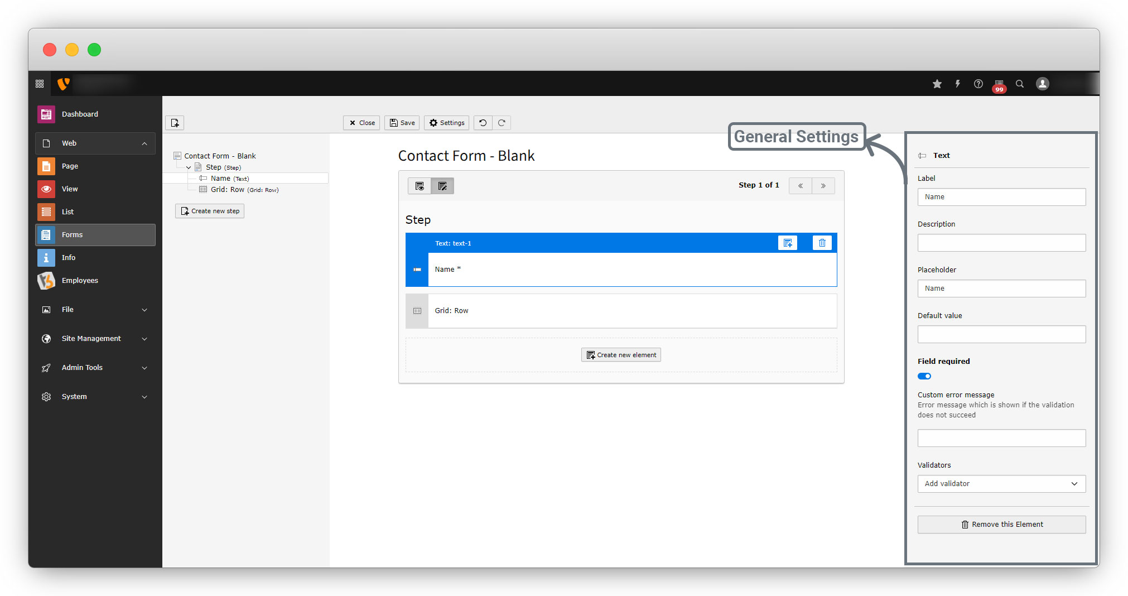Click the undo arrow icon
The image size is (1128, 596).
point(483,123)
